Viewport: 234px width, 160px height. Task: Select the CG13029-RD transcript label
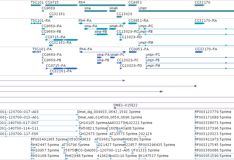click(131, 37)
